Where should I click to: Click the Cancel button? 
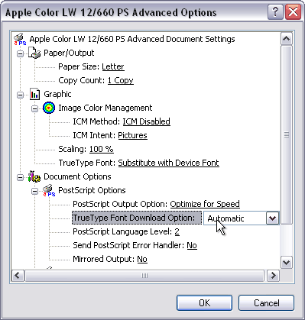click(266, 303)
